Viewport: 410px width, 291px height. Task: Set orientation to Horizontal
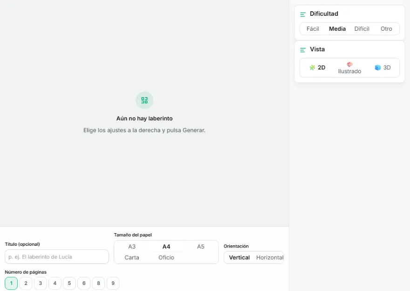point(270,257)
